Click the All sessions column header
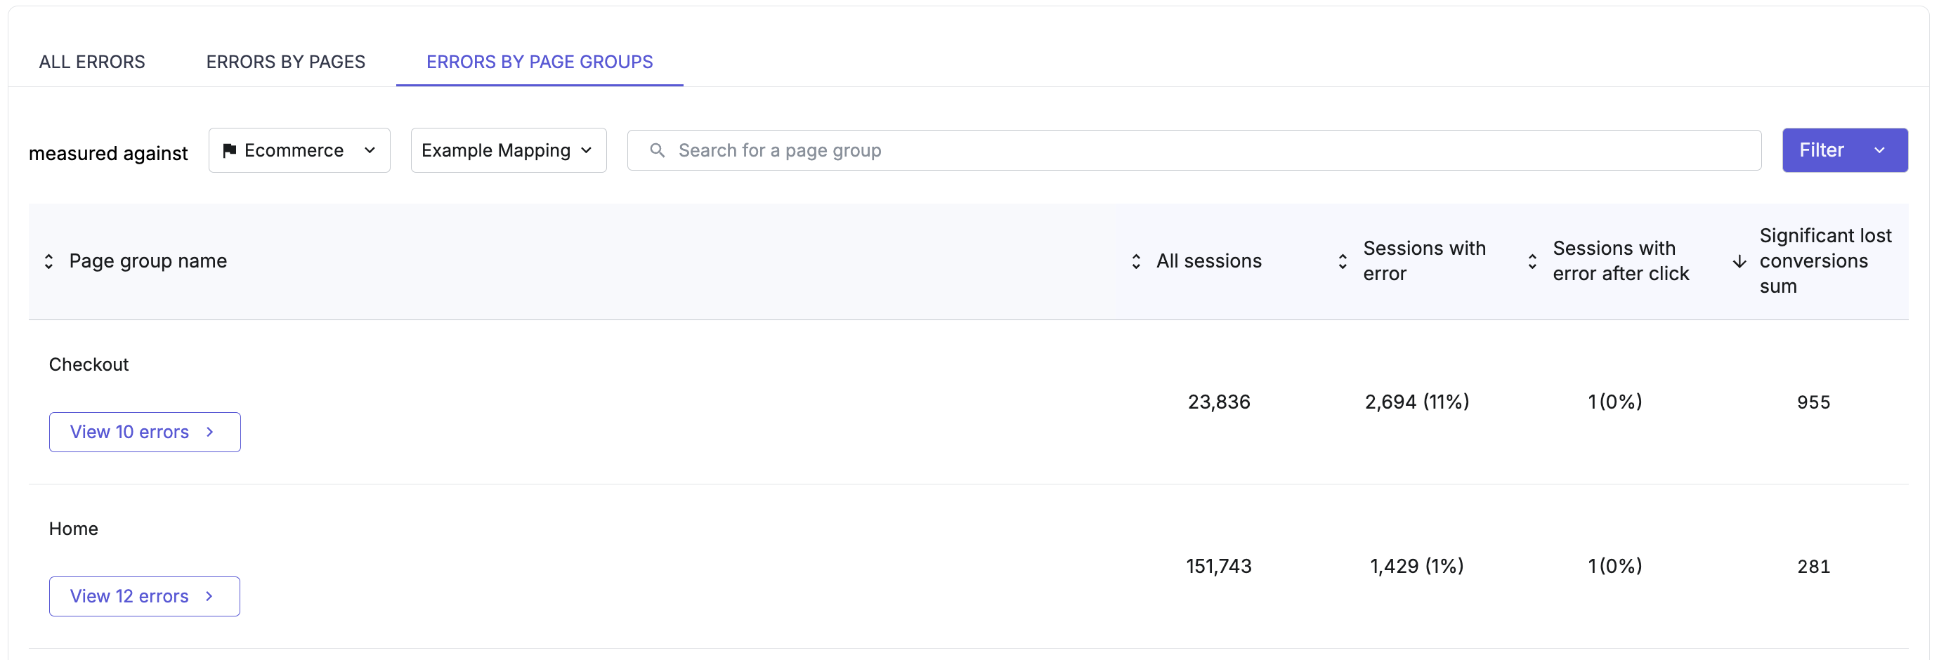Screen dimensions: 1939x660 [1208, 261]
